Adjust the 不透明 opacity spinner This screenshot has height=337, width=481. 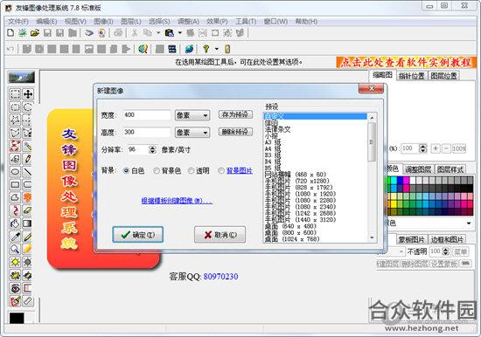[446, 251]
